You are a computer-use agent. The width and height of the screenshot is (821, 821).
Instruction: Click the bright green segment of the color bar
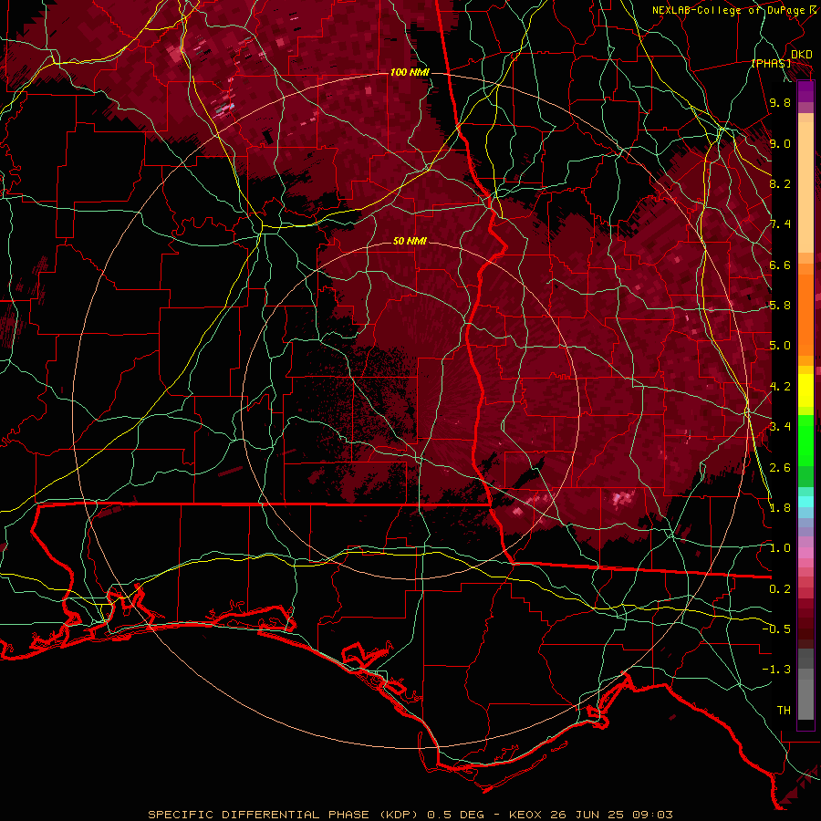click(805, 440)
